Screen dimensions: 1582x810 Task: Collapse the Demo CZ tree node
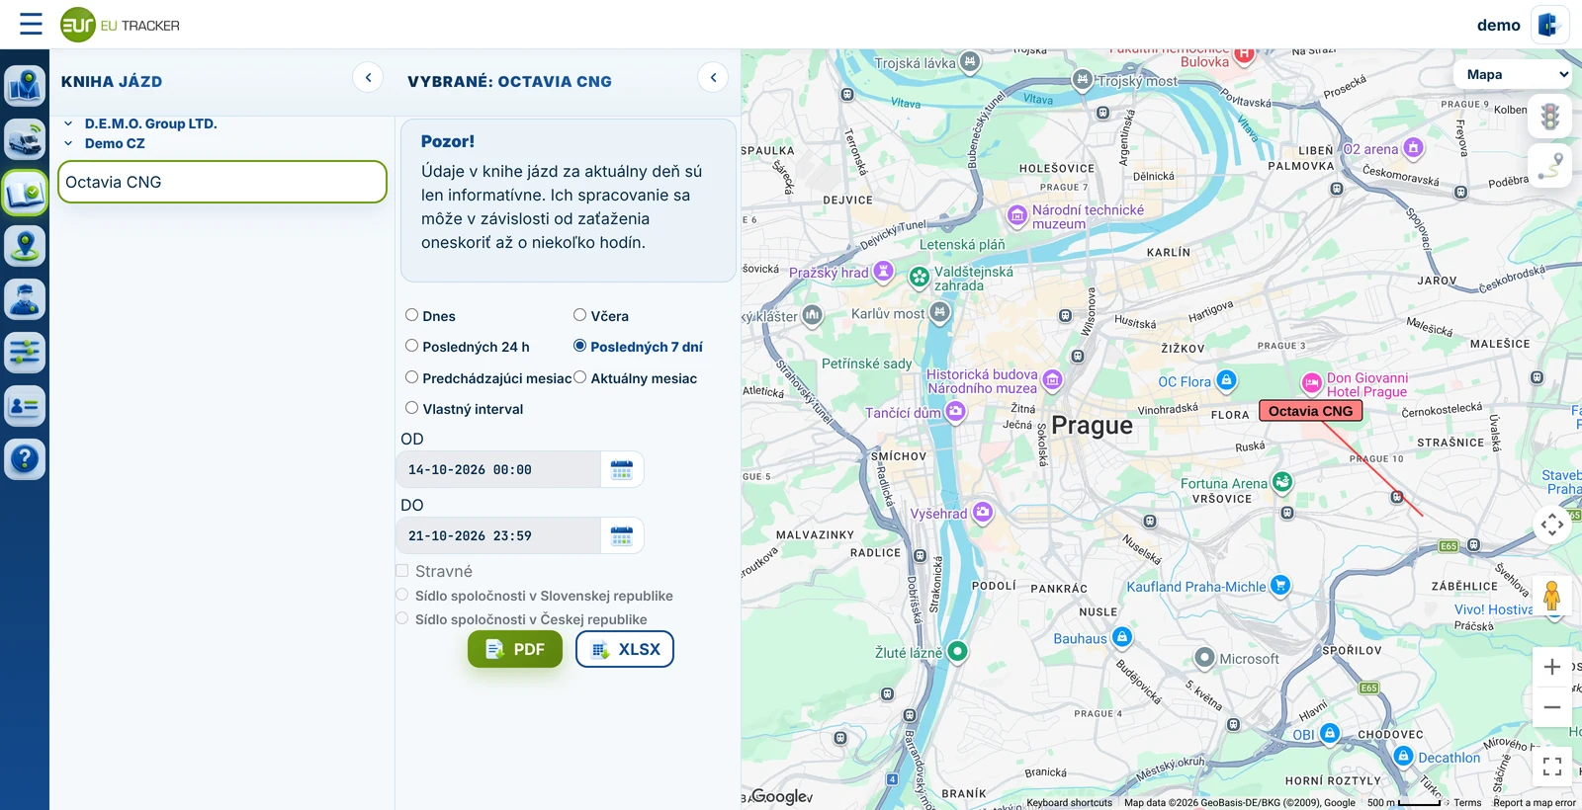[68, 143]
